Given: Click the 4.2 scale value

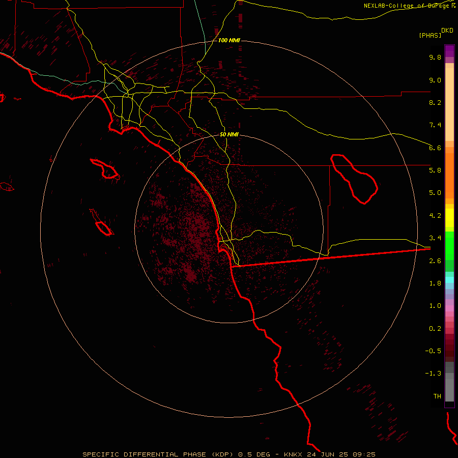Looking at the screenshot, I should click(x=435, y=216).
